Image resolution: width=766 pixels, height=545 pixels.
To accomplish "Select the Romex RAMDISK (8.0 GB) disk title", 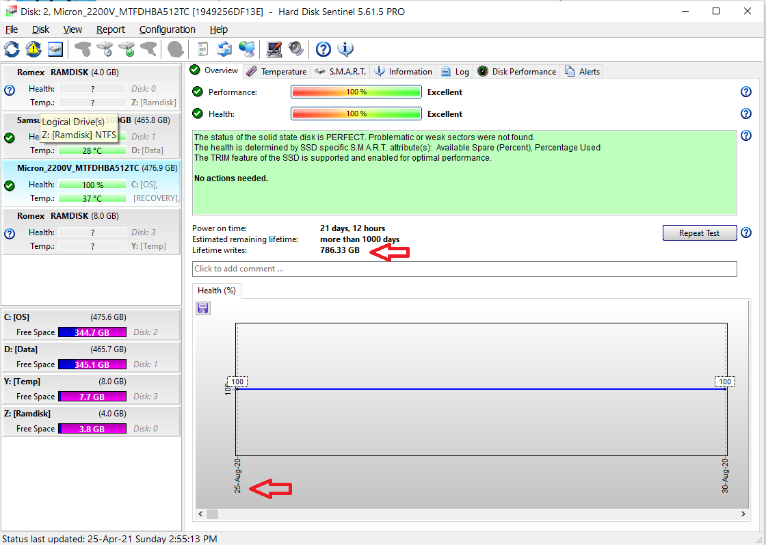I will point(68,216).
